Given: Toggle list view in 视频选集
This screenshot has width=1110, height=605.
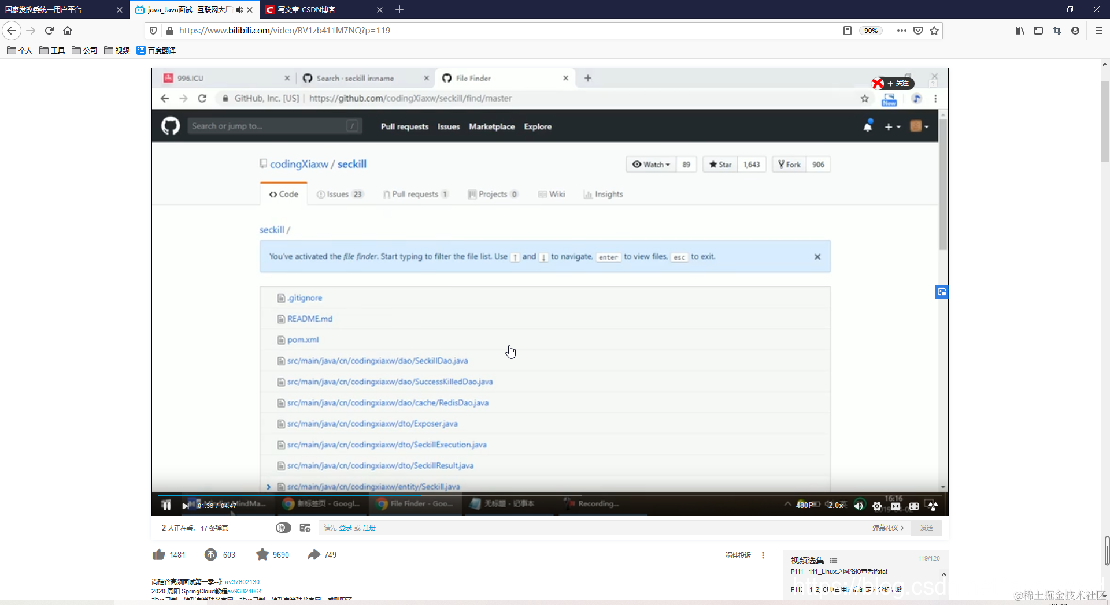Looking at the screenshot, I should point(834,561).
